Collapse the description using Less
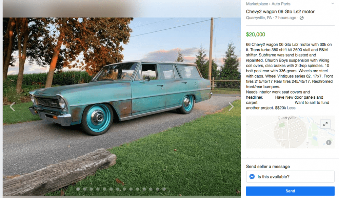Image resolution: width=339 pixels, height=198 pixels. 291,108
